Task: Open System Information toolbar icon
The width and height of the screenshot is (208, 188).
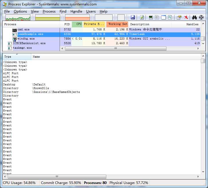Action: tap(151, 17)
